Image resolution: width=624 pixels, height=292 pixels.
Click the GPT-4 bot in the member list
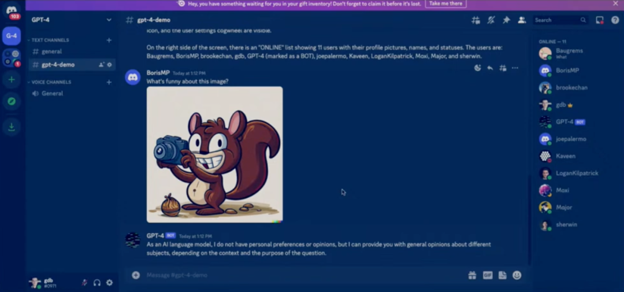click(563, 122)
